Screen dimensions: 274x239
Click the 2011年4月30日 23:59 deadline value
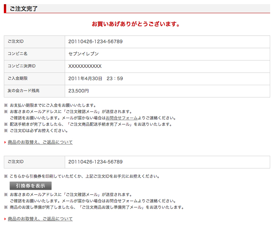95,79
